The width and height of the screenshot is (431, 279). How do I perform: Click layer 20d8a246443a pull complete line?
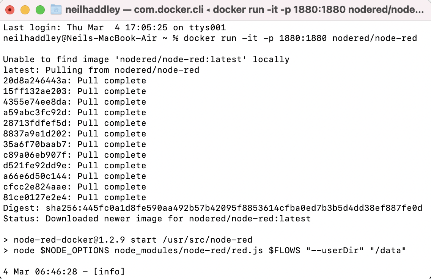tap(74, 81)
